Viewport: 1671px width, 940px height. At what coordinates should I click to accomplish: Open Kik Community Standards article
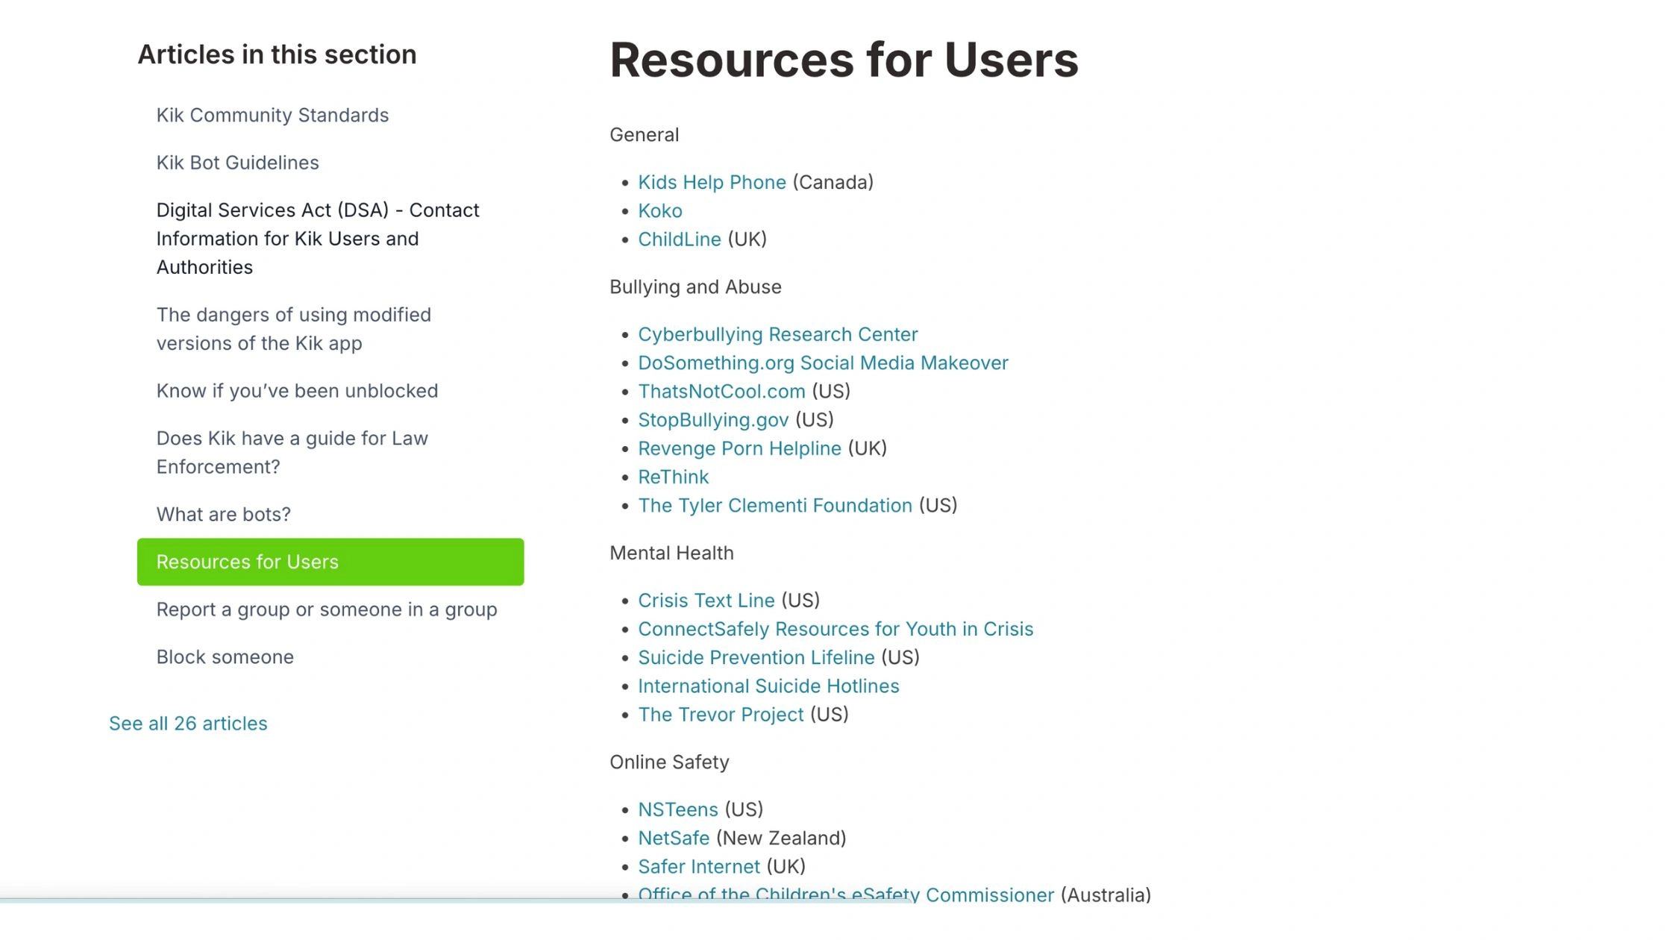[272, 115]
